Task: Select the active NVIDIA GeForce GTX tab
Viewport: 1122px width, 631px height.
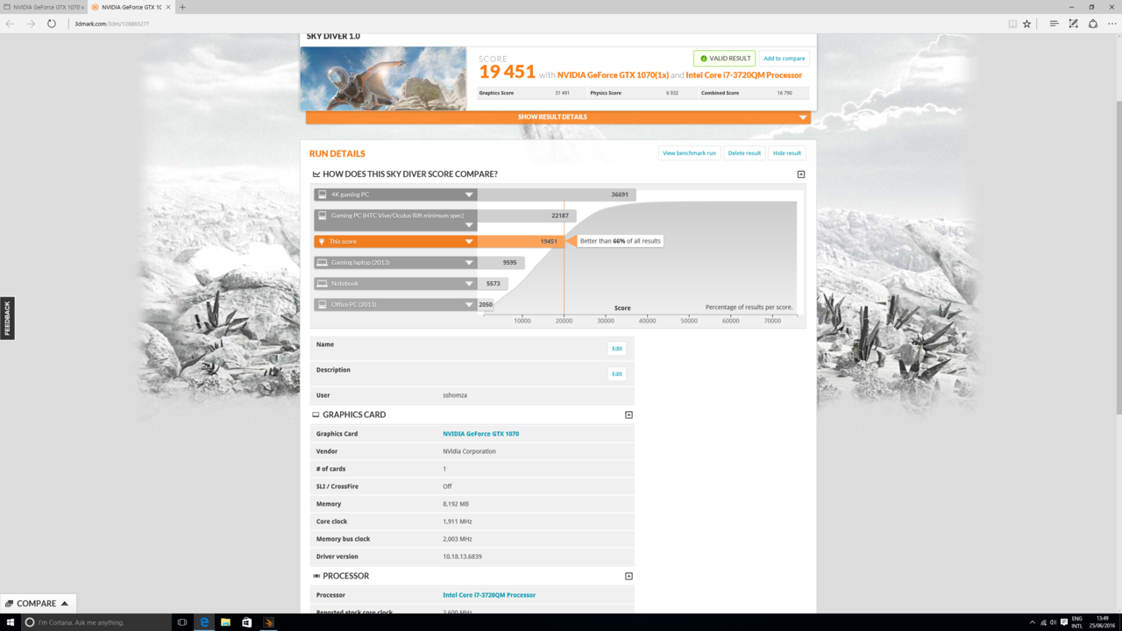Action: coord(131,7)
